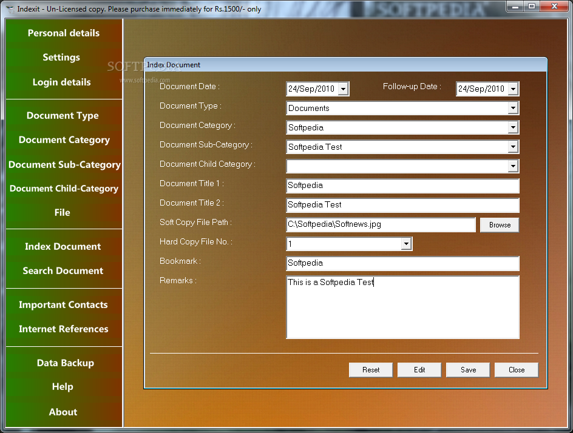Click the Bookmark text field
Image resolution: width=573 pixels, height=433 pixels.
[402, 263]
